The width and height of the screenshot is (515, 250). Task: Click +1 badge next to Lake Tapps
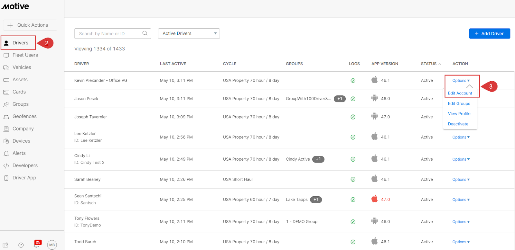click(316, 200)
